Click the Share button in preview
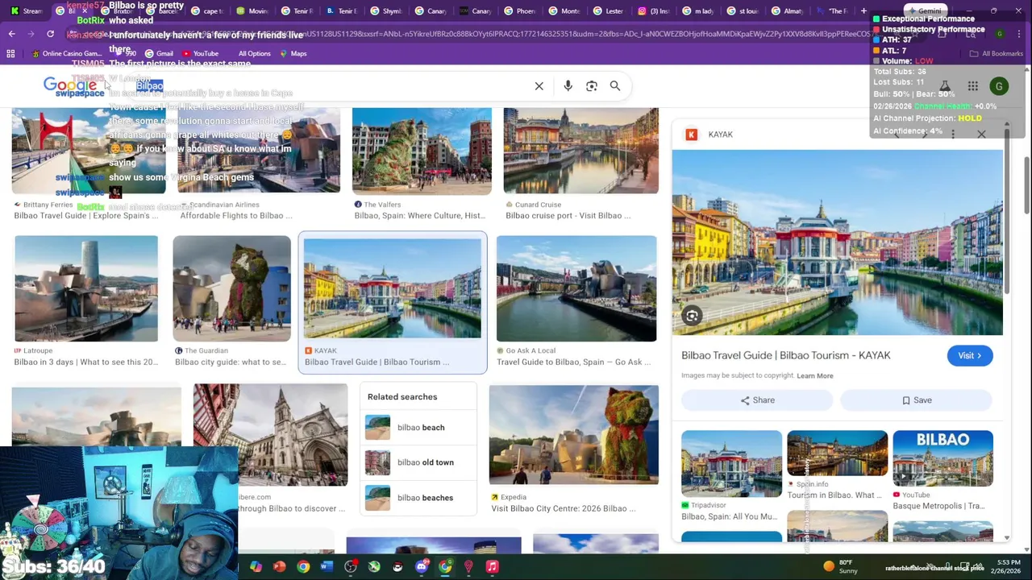The image size is (1032, 580). coord(757,400)
